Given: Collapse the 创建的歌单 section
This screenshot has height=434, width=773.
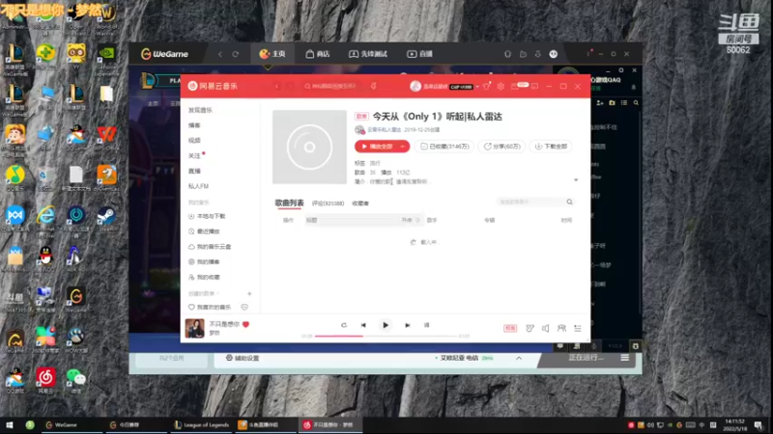Looking at the screenshot, I should pos(204,294).
